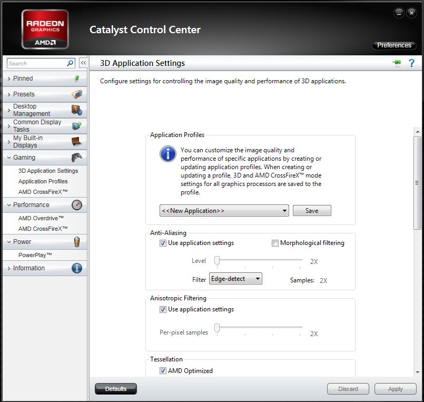The image size is (424, 402).
Task: Open the New Application profile dropdown
Action: (x=224, y=210)
